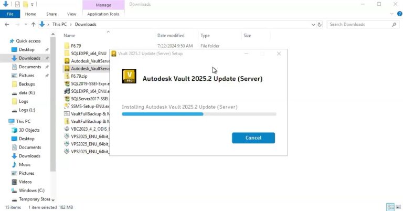The width and height of the screenshot is (403, 211).
Task: Open pinned Desktop under Quick access
Action: [26, 49]
